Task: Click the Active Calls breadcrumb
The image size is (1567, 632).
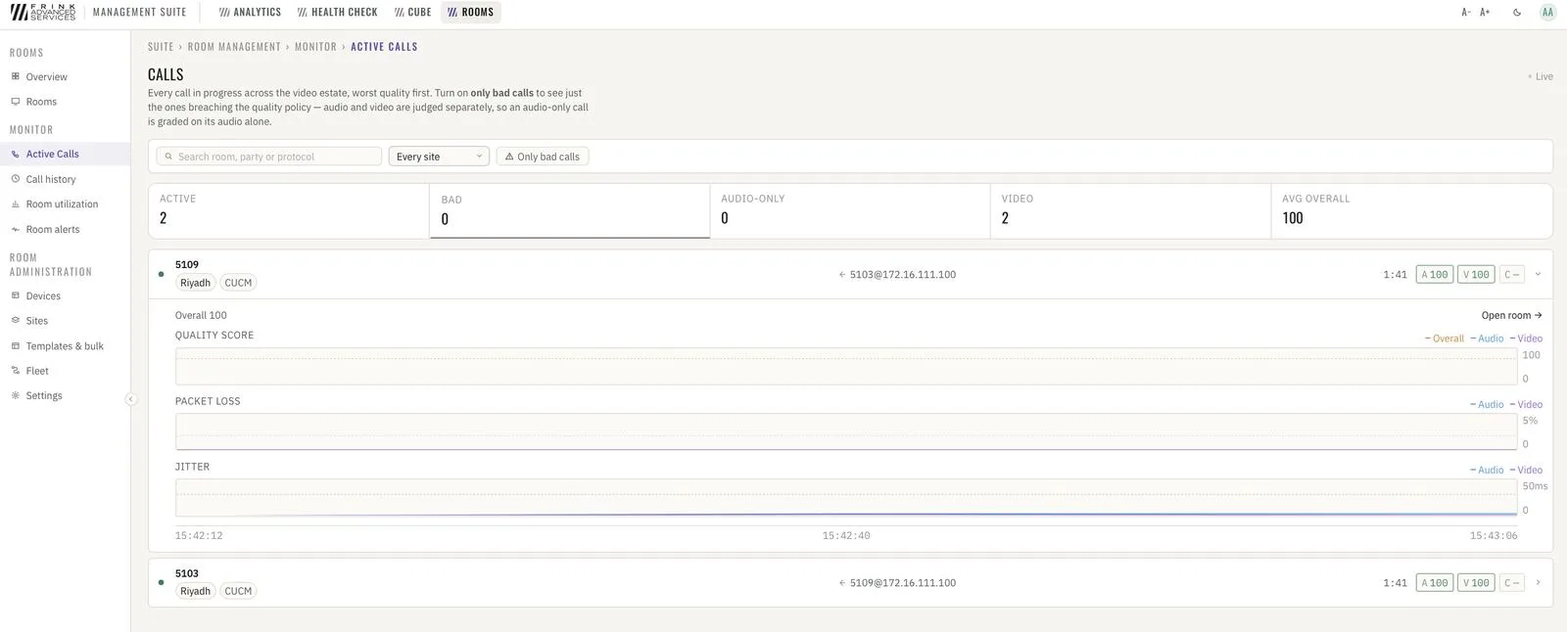Action: [384, 47]
